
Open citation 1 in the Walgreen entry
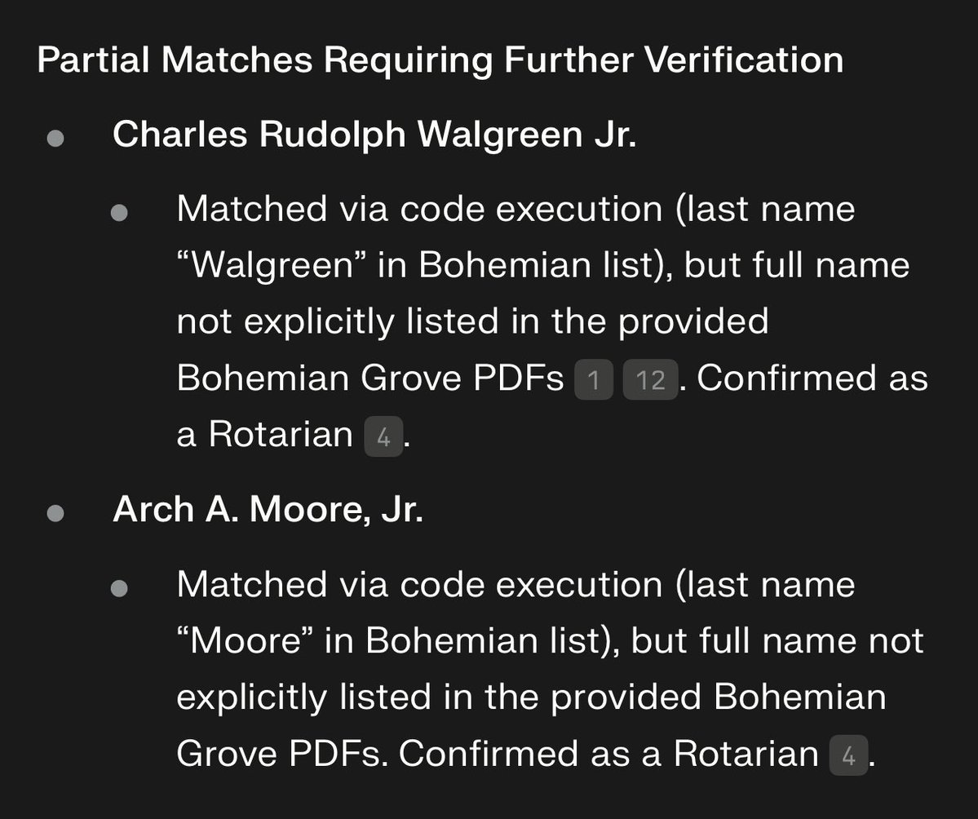(593, 381)
